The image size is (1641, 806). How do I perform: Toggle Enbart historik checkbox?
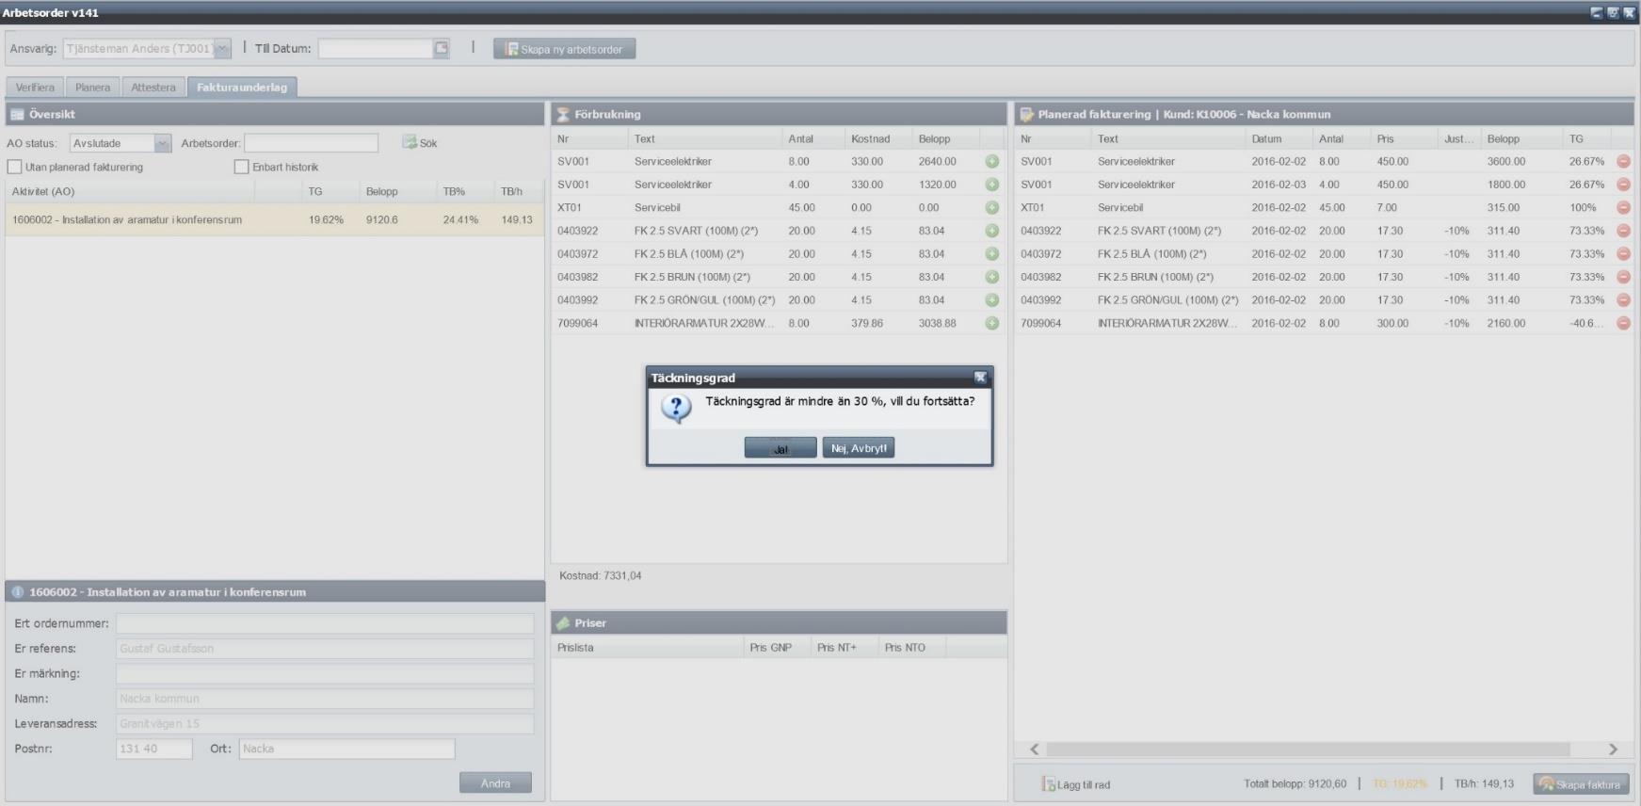tap(241, 167)
